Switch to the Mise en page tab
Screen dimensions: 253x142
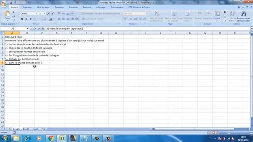(43, 7)
